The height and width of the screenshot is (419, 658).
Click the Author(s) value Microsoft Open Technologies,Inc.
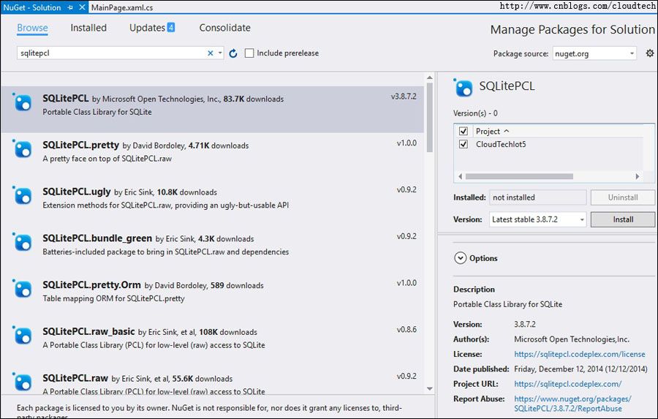(572, 339)
